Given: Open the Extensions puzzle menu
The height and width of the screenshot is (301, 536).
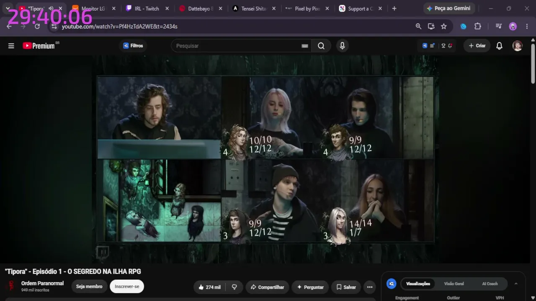Looking at the screenshot, I should click(x=478, y=26).
